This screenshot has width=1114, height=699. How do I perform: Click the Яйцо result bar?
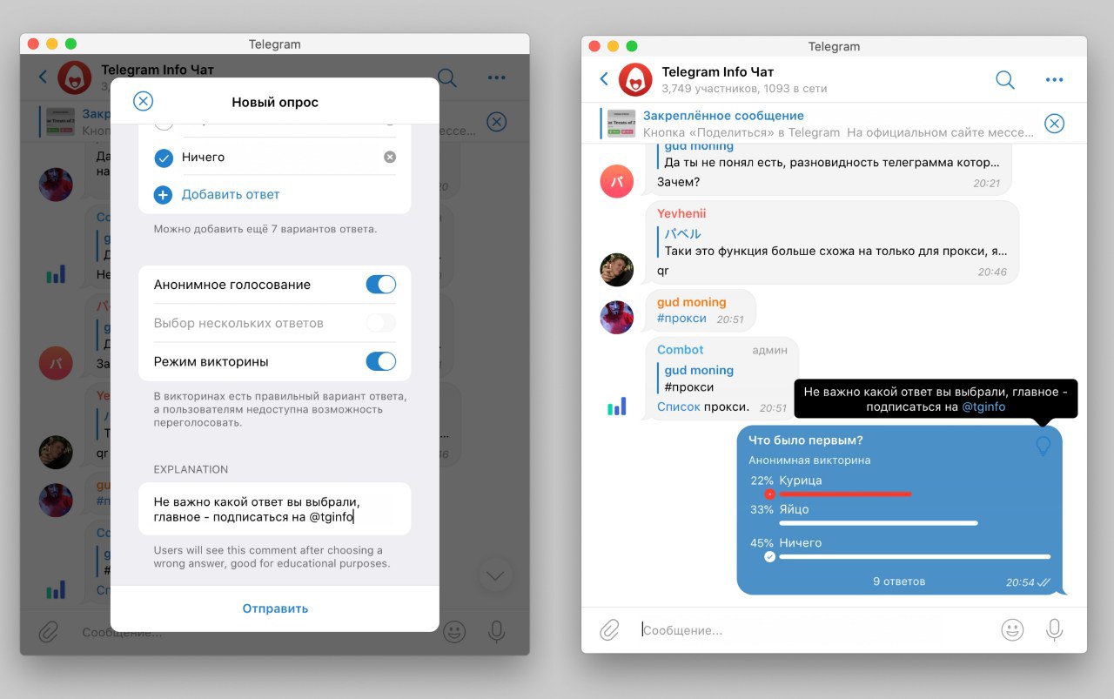pos(878,523)
